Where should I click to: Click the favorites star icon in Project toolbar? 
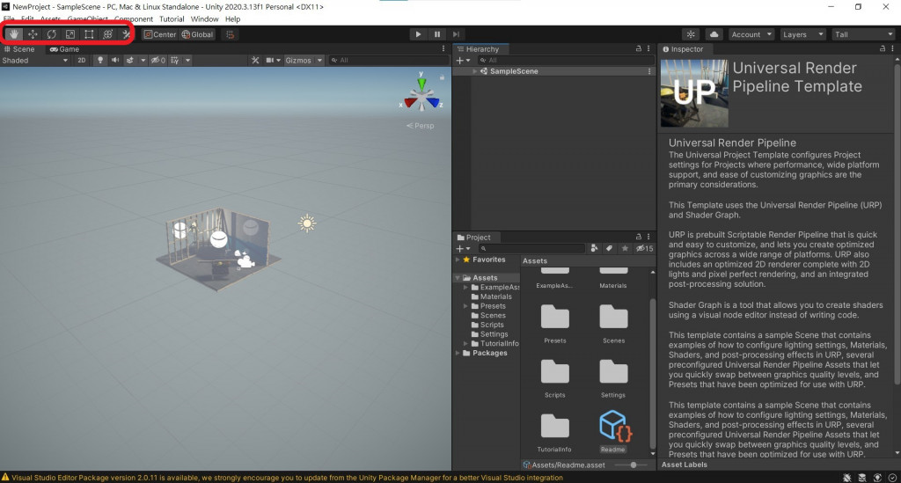(625, 249)
